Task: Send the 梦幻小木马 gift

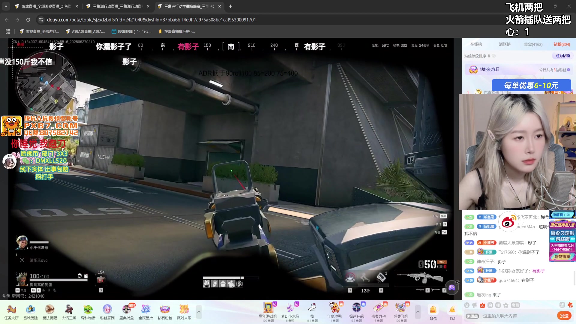Action: tap(290, 312)
